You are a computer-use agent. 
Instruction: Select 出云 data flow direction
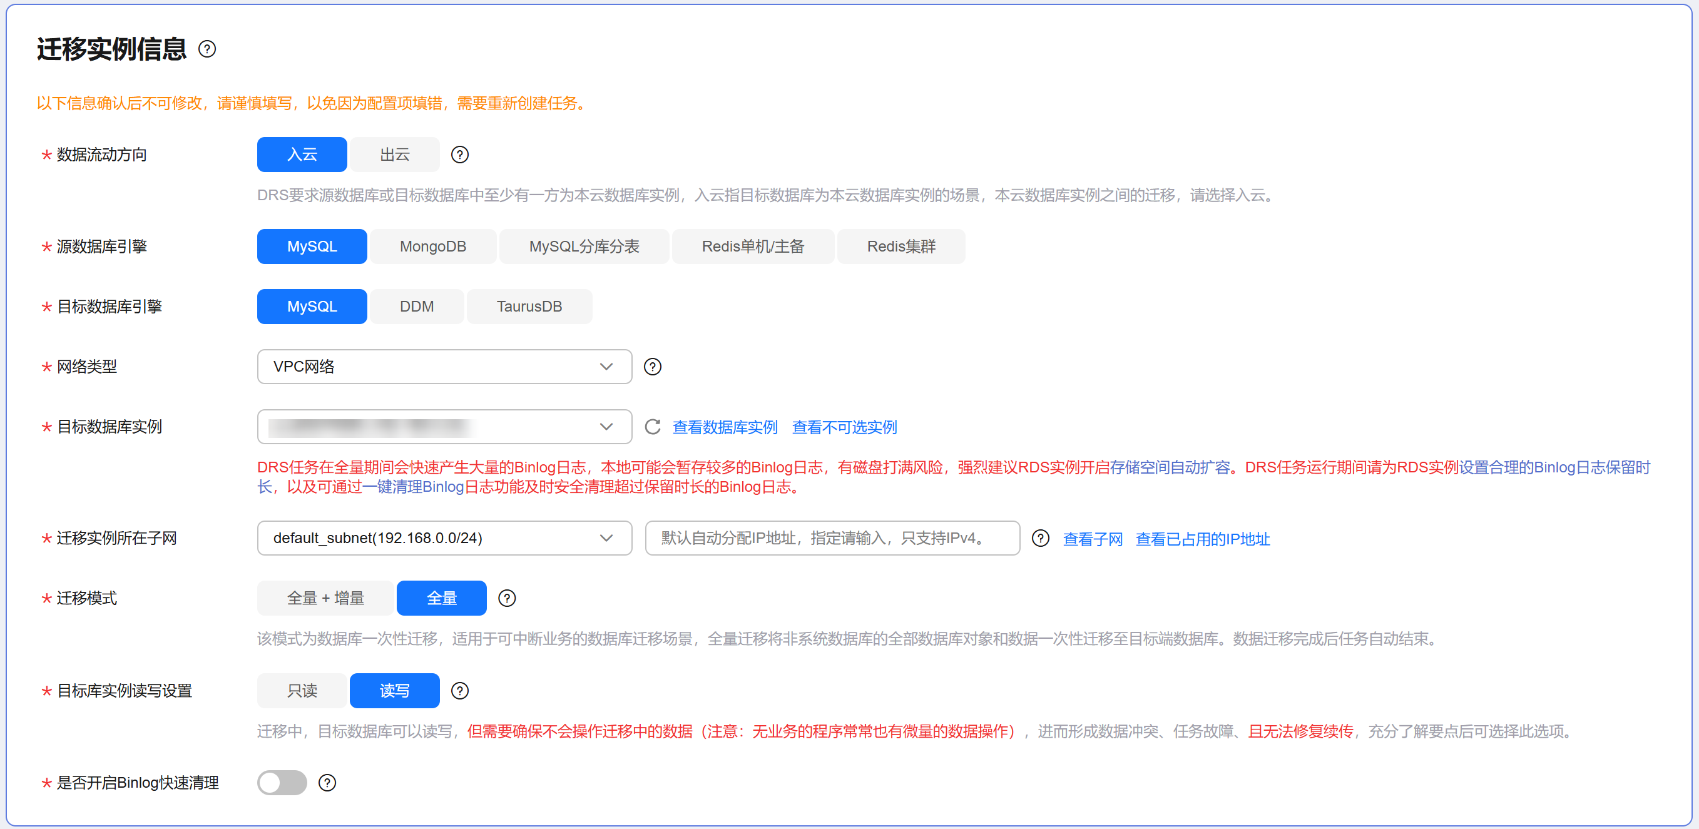coord(394,155)
